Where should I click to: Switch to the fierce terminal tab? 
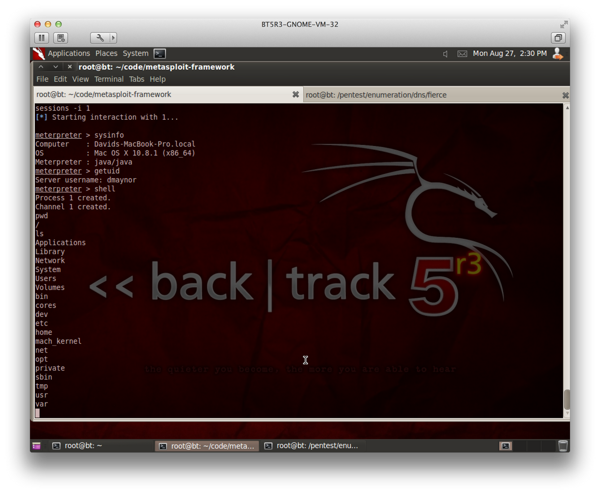tap(436, 95)
